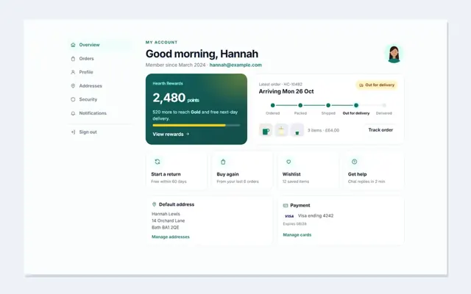Image resolution: width=471 pixels, height=294 pixels.
Task: Click Hannah's avatar picture
Action: (x=394, y=54)
